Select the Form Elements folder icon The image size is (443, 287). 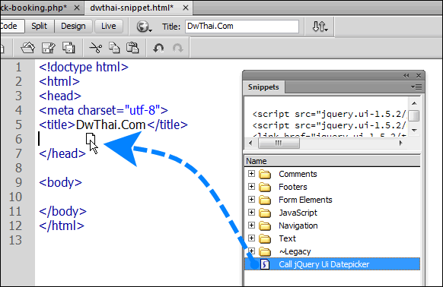[x=265, y=200]
